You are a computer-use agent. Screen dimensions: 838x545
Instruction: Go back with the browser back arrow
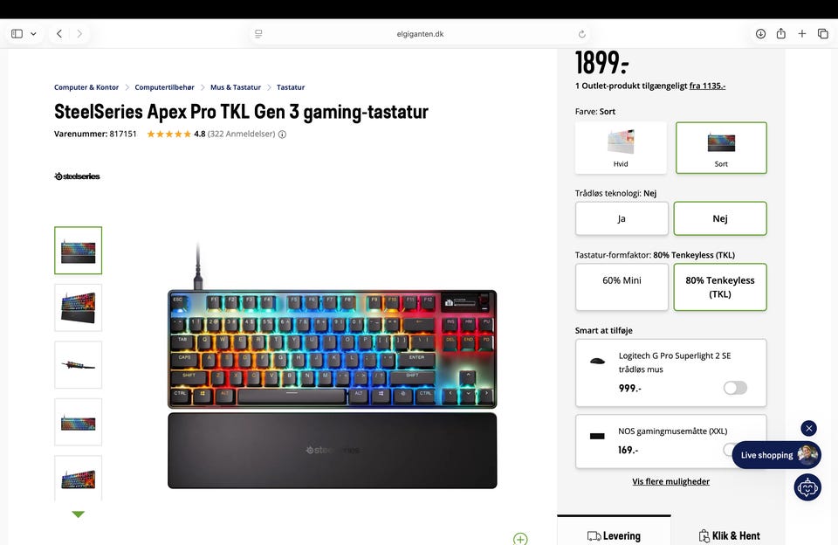(x=59, y=34)
